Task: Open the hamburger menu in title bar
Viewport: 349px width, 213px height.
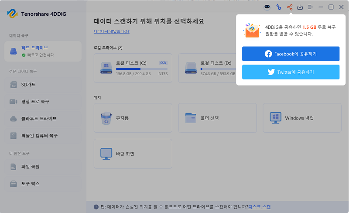Action: coord(311,7)
